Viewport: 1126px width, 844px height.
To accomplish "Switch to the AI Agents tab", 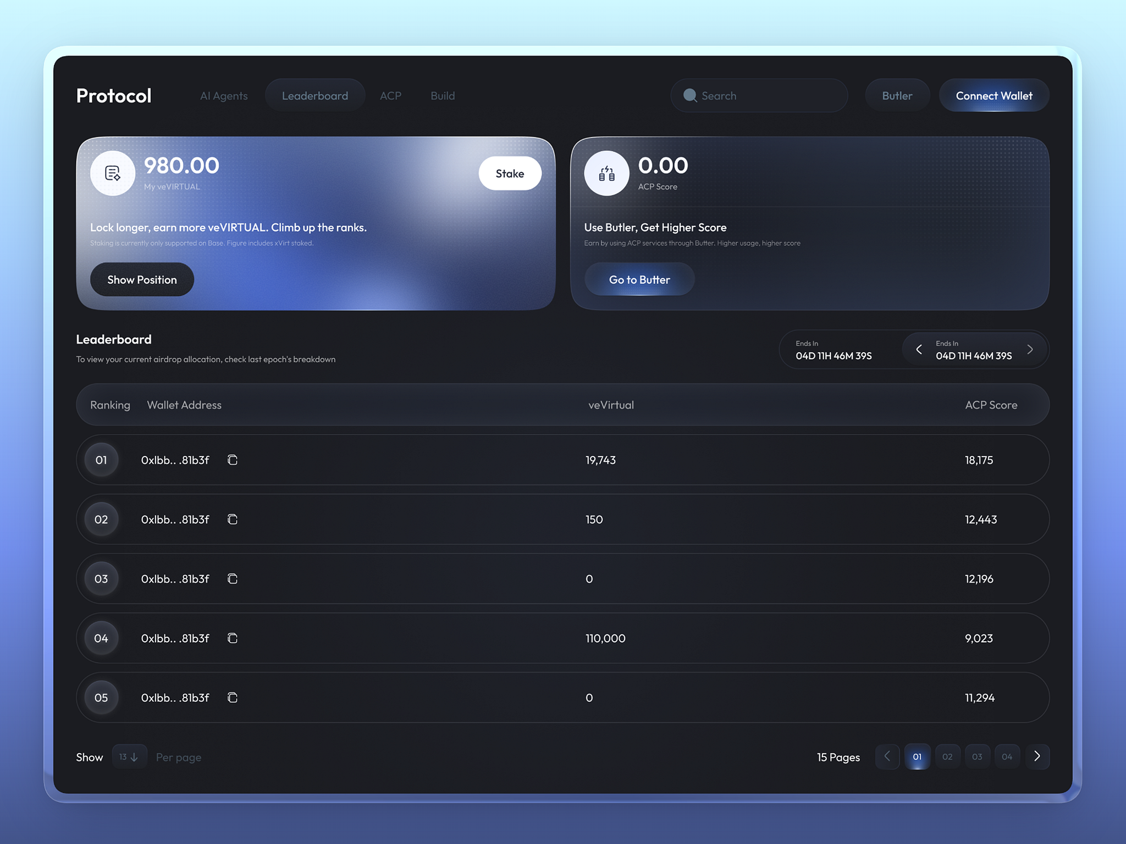I will coord(224,95).
